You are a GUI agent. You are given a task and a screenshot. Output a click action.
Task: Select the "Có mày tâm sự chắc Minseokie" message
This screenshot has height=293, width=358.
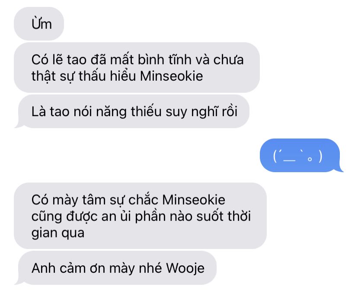point(140,216)
